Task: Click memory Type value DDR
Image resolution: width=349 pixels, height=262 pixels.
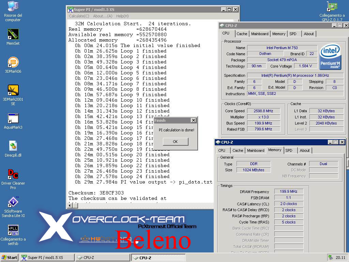Action: pyautogui.click(x=254, y=164)
